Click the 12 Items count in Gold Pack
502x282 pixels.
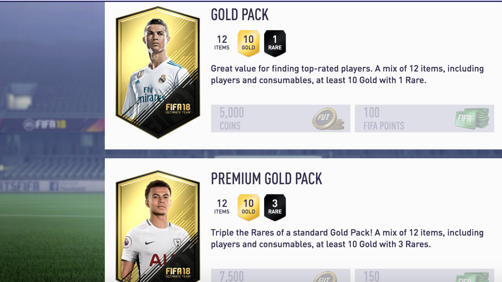pos(222,43)
